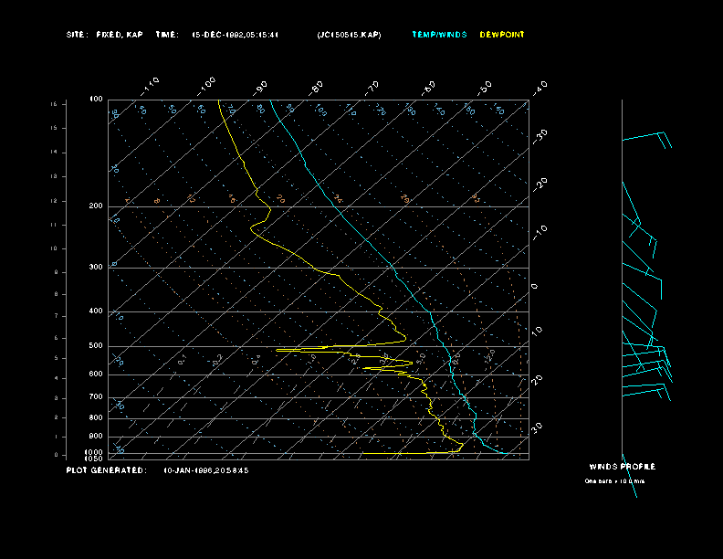The height and width of the screenshot is (559, 723).
Task: Click the -40 temperature label at top right
Action: (x=540, y=87)
